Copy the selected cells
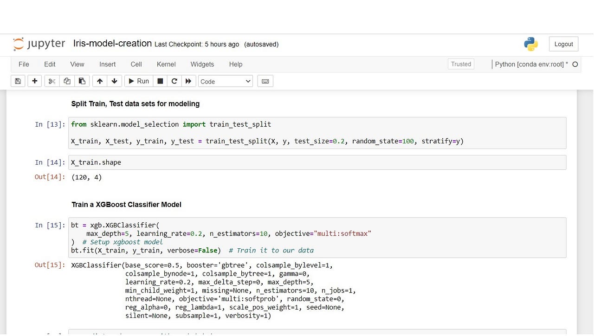This screenshot has height=336, width=594. coord(67,81)
